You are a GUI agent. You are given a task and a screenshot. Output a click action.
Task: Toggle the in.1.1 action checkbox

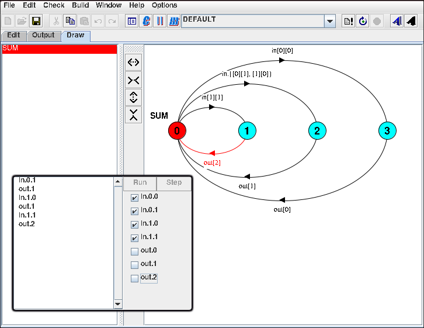[135, 238]
